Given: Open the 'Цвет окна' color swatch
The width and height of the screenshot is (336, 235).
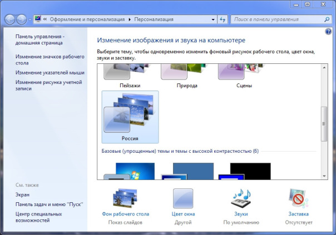Looking at the screenshot, I should [x=183, y=198].
